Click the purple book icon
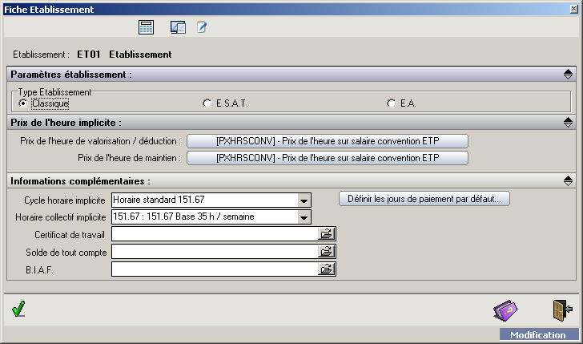Screen dimensions: 583x344 click(x=505, y=310)
